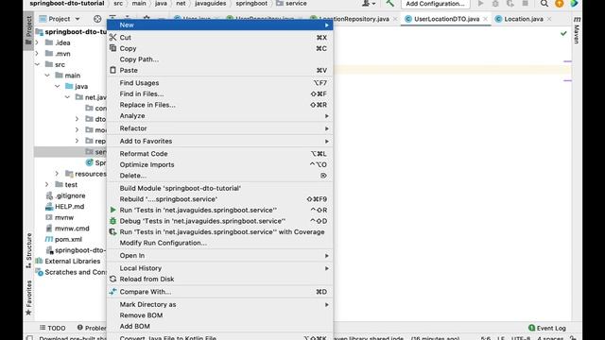The width and height of the screenshot is (605, 340).
Task: Open Search Everywhere magnifier icon
Action: pyautogui.click(x=544, y=4)
